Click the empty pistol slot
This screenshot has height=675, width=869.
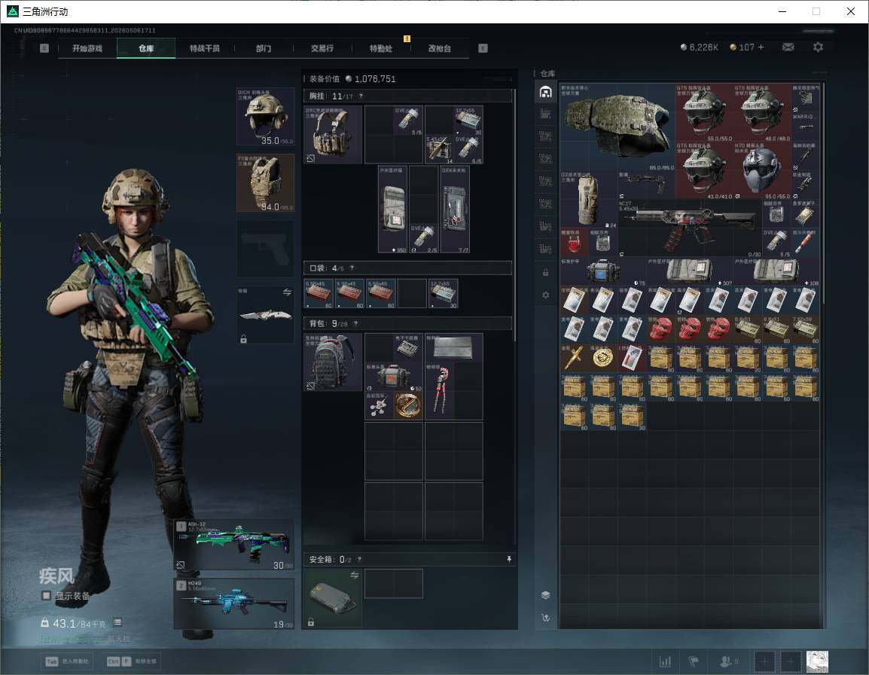[x=266, y=249]
